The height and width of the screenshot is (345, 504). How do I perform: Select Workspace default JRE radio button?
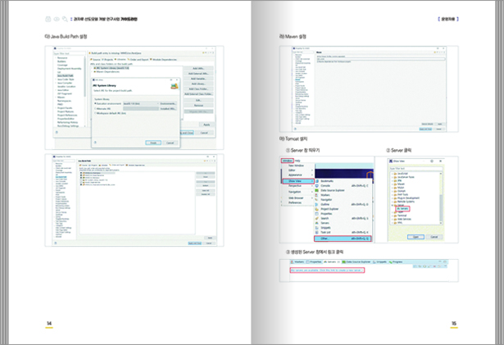[95, 113]
